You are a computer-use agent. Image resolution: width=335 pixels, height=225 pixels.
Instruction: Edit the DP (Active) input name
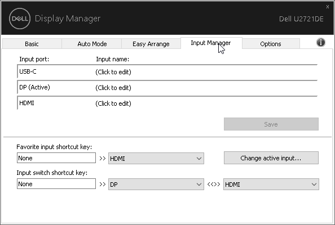113,88
